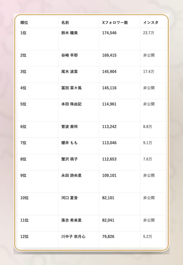Select the name 落合 希来里

click(x=71, y=220)
